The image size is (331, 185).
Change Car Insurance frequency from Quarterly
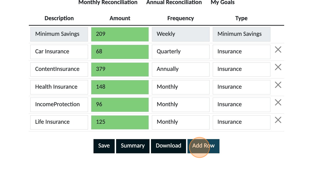181,52
